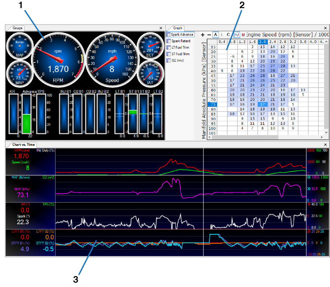Image resolution: width=330 pixels, height=287 pixels.
Task: Click the MAP kPa dial gauge
Action: [x=20, y=73]
